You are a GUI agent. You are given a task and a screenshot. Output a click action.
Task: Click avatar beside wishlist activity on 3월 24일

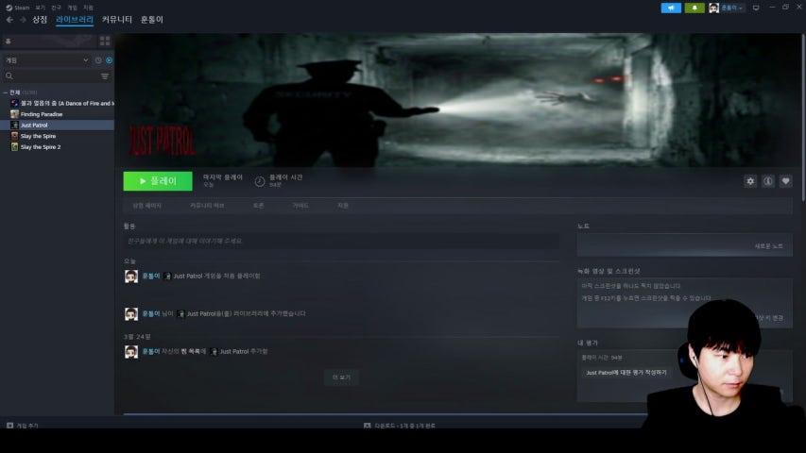pyautogui.click(x=131, y=352)
